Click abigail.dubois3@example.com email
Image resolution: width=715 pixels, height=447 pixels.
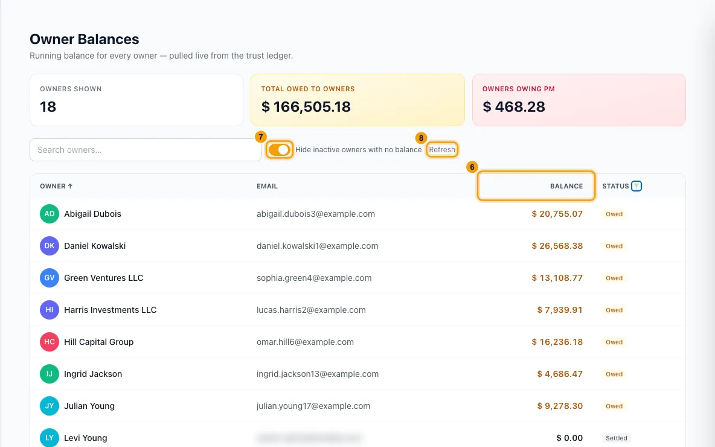click(316, 214)
